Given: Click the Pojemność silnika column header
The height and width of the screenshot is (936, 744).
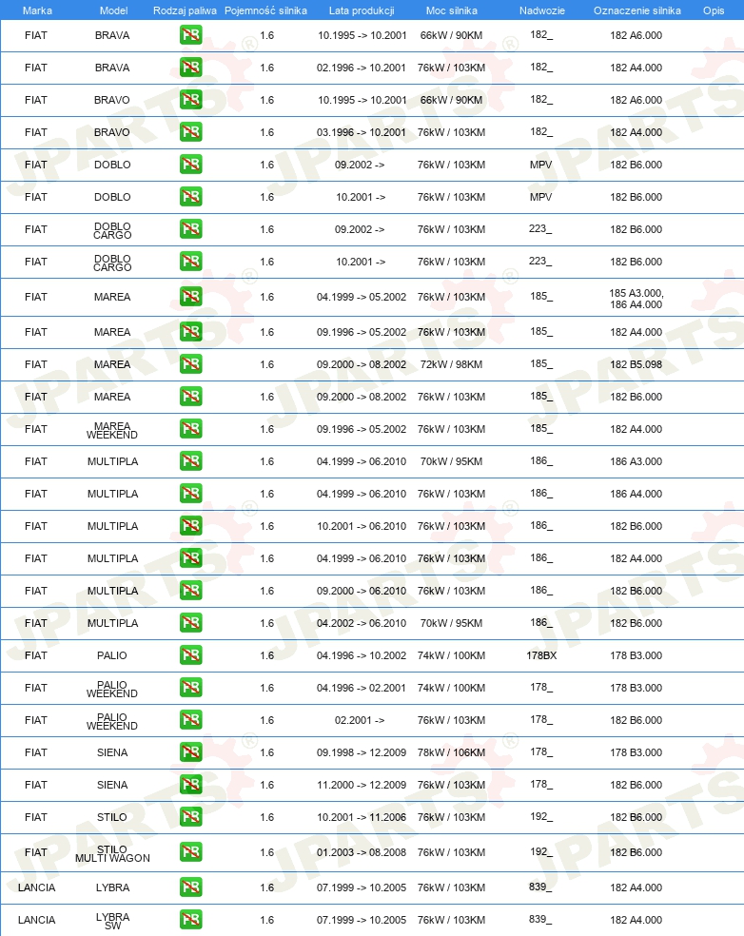Looking at the screenshot, I should click(265, 10).
